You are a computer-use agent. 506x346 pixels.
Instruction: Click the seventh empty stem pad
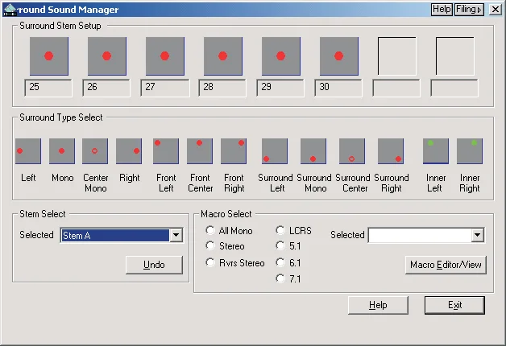[397, 56]
